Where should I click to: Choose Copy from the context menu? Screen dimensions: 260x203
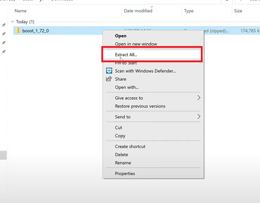tap(153, 136)
